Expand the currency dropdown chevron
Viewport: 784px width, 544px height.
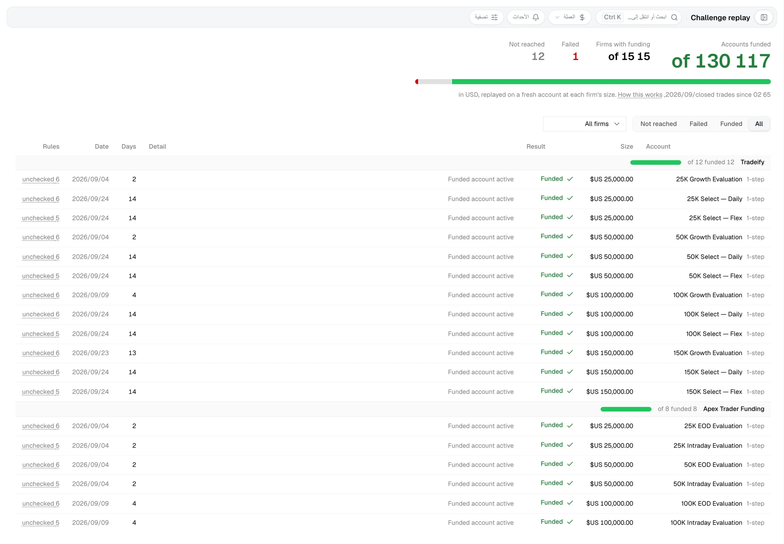(557, 17)
